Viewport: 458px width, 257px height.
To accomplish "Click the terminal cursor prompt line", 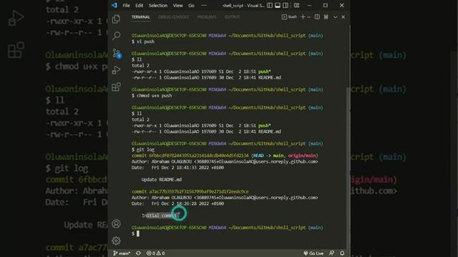I will [135, 233].
